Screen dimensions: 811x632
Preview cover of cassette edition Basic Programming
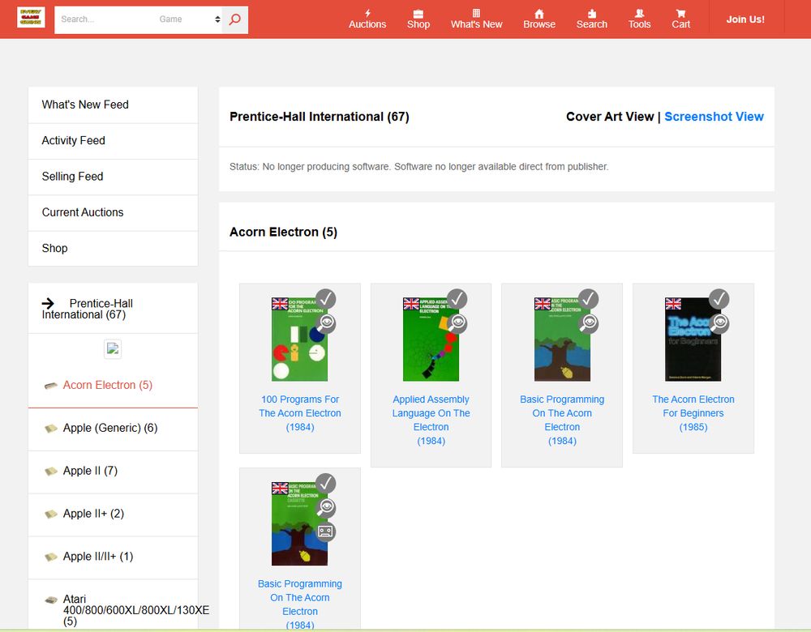point(326,507)
